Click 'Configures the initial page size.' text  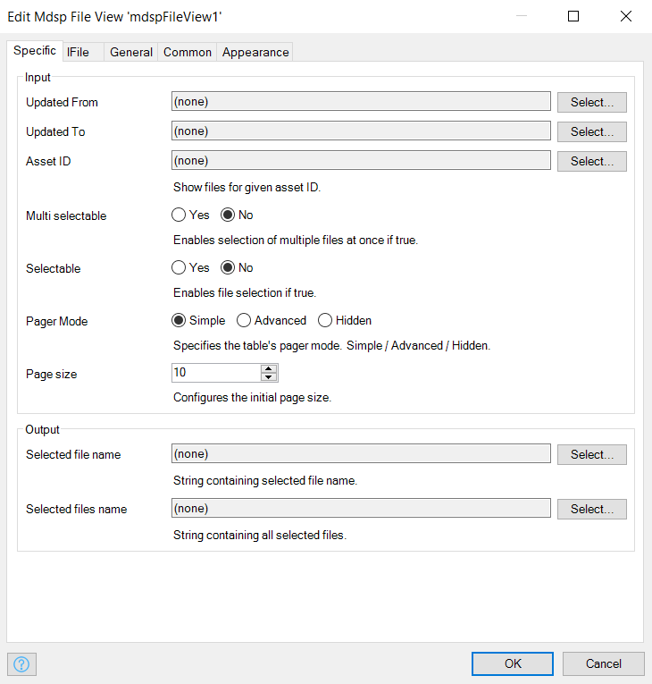coord(253,397)
